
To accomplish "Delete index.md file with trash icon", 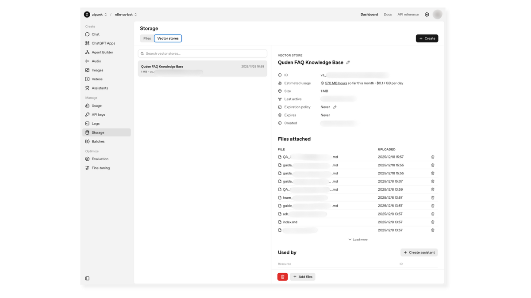I will click(x=433, y=222).
